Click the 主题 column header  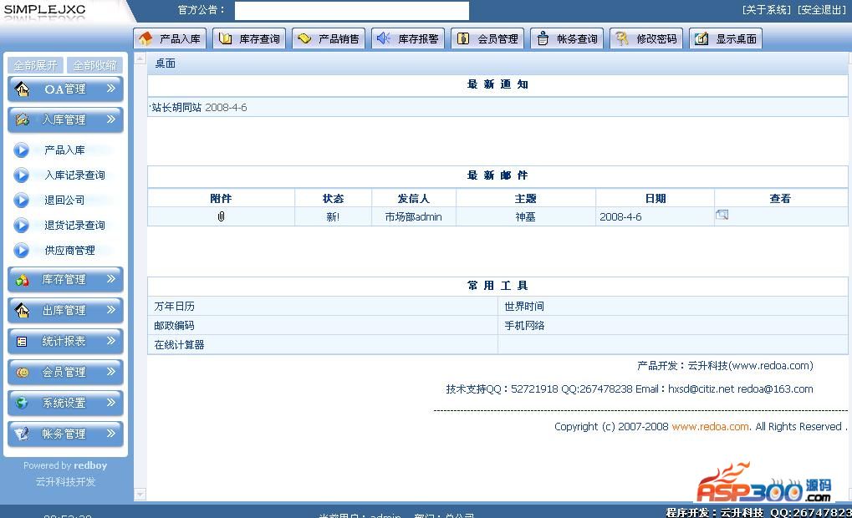click(x=525, y=198)
